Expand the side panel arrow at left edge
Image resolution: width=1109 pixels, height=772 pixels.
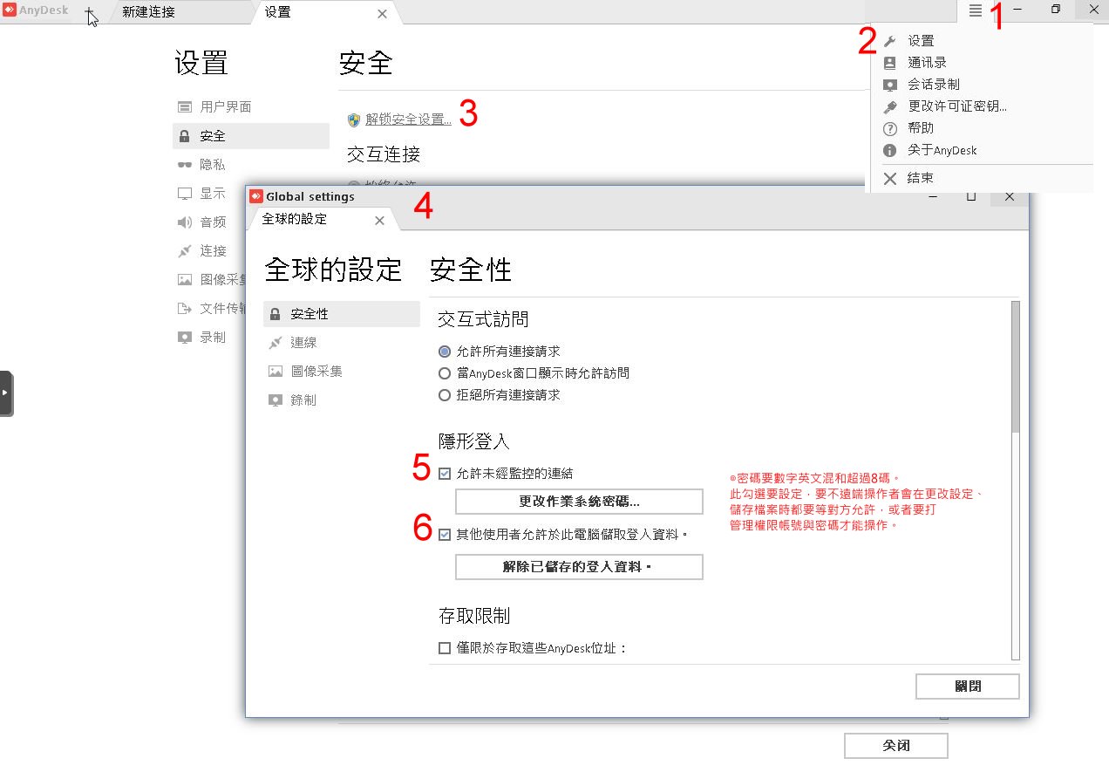point(6,393)
